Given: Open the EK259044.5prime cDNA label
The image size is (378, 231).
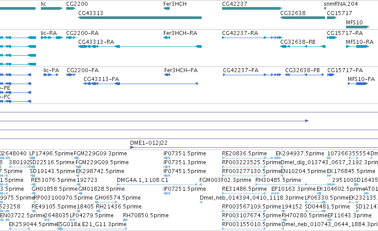Looking at the screenshot, I should (x=33, y=224).
